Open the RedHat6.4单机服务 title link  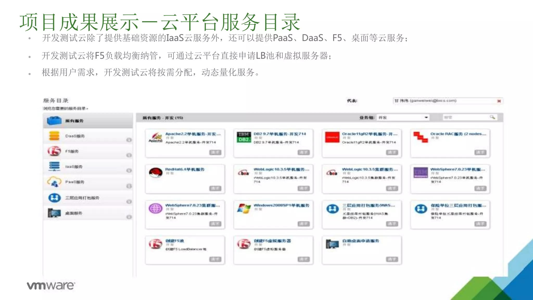pyautogui.click(x=185, y=169)
